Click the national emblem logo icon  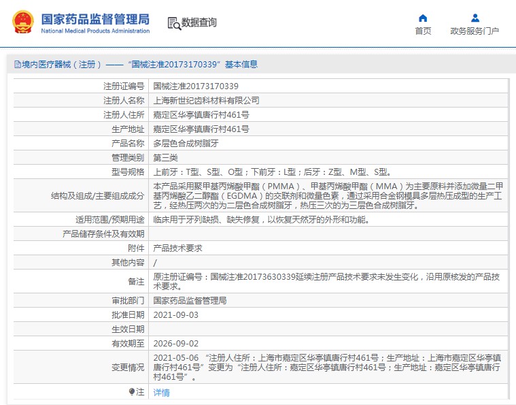pyautogui.click(x=22, y=22)
